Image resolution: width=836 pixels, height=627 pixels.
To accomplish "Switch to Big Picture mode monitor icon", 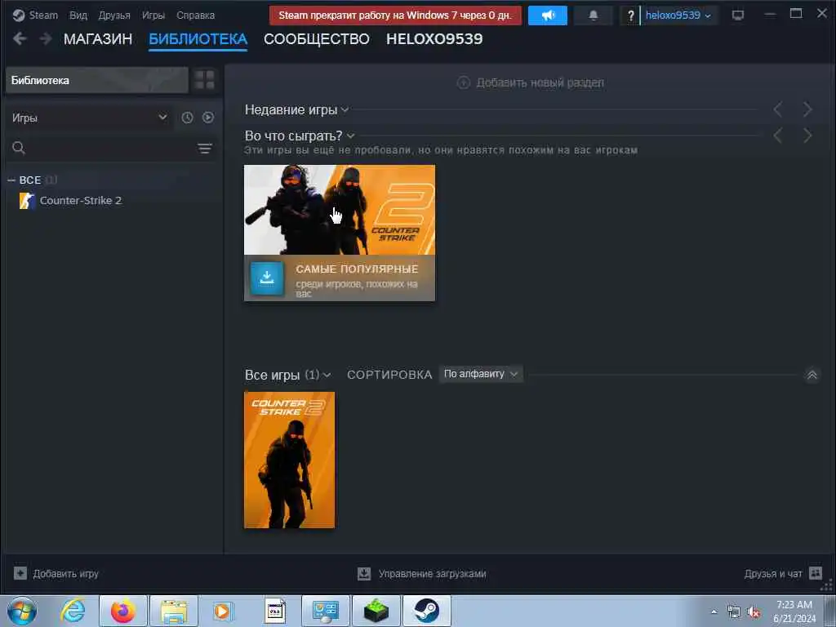I will pyautogui.click(x=738, y=15).
